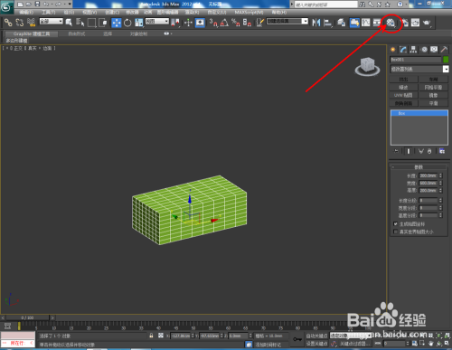This screenshot has width=452, height=350.
Task: Click Edit Named Selection Sets icon
Action: click(x=260, y=23)
